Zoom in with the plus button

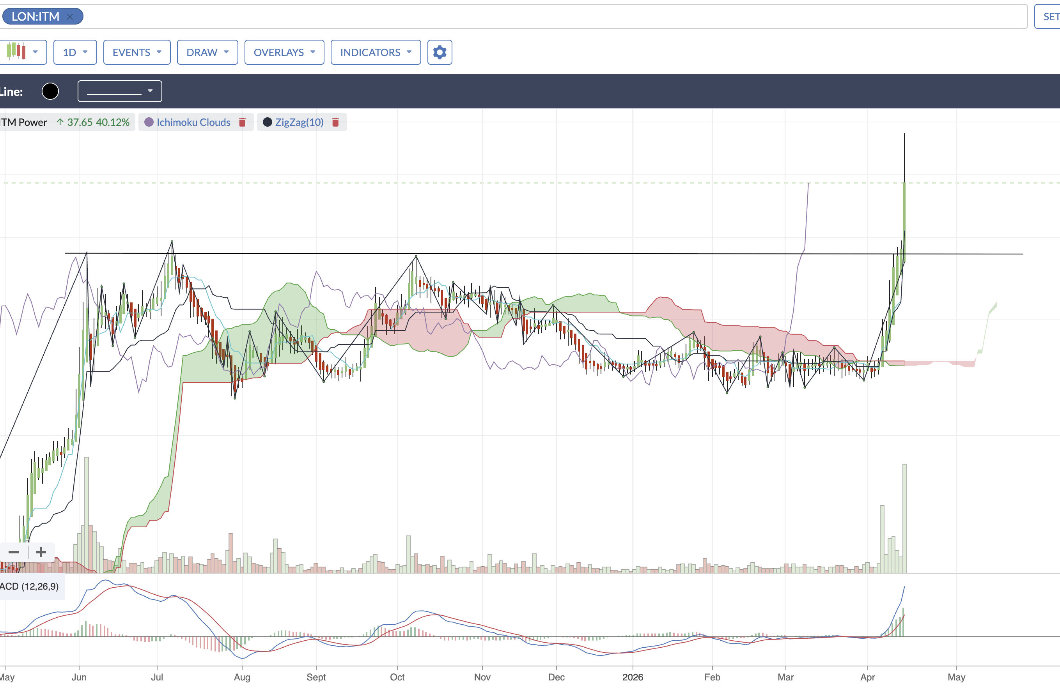pos(41,552)
